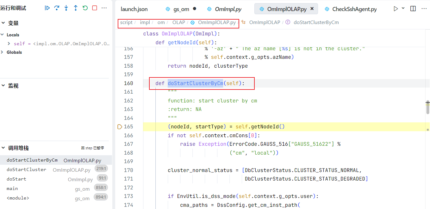Click the highlighted doStartClusterByCm name
The width and height of the screenshot is (430, 209).
pos(195,83)
